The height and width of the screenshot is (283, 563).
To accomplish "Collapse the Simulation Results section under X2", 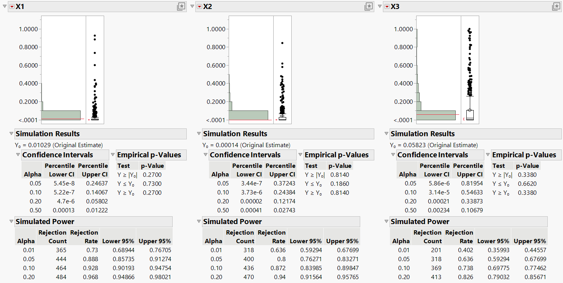I will (x=198, y=133).
